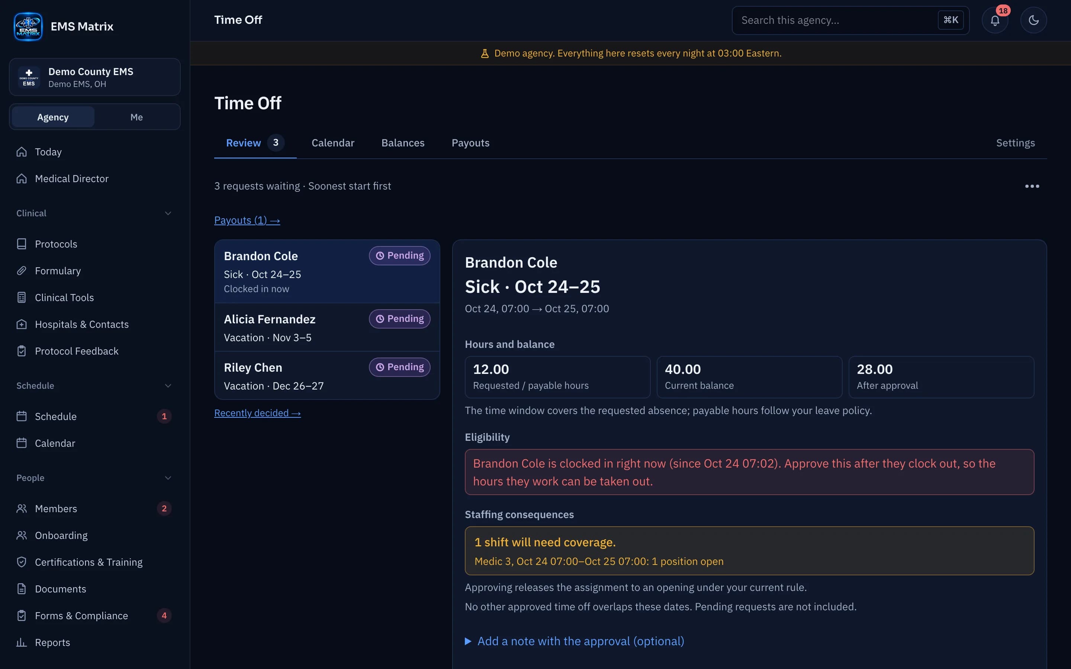1071x669 pixels.
Task: Follow the Payouts (1) link
Action: (247, 220)
